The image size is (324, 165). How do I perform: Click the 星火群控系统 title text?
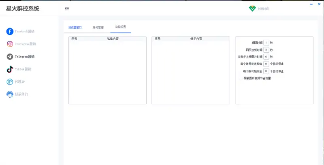(23, 9)
